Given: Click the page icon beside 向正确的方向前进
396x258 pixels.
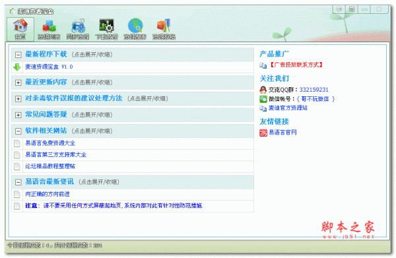Looking at the screenshot, I should [x=17, y=194].
